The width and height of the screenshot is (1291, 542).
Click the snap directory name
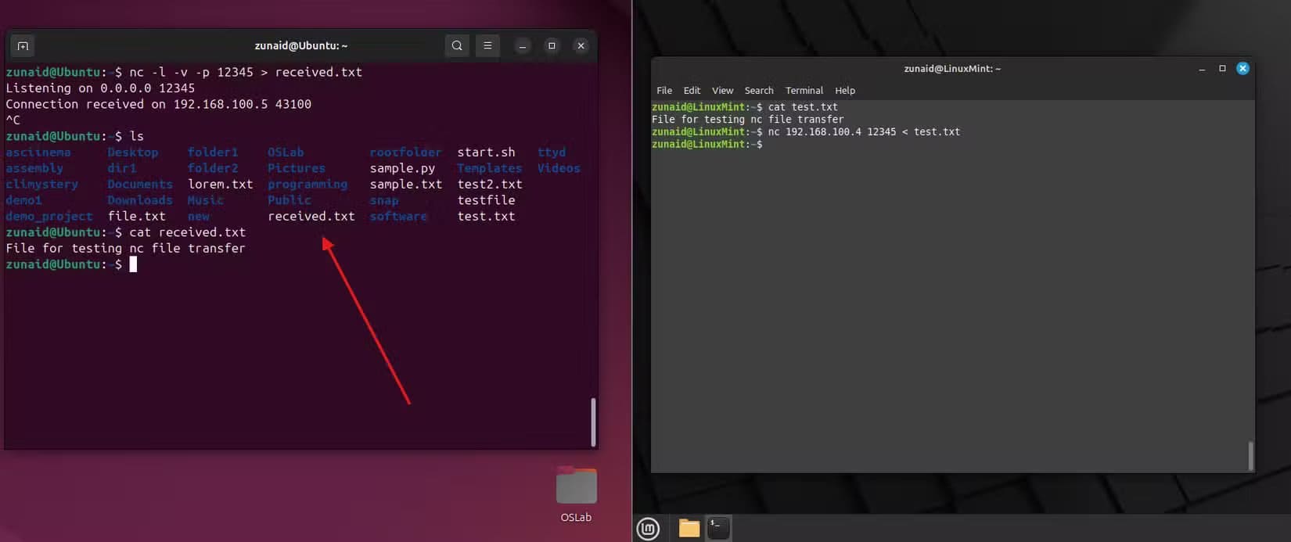(x=384, y=201)
